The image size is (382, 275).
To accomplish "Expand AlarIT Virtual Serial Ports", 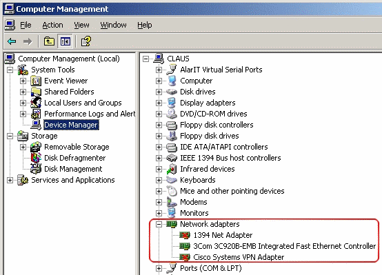I will coord(159,70).
